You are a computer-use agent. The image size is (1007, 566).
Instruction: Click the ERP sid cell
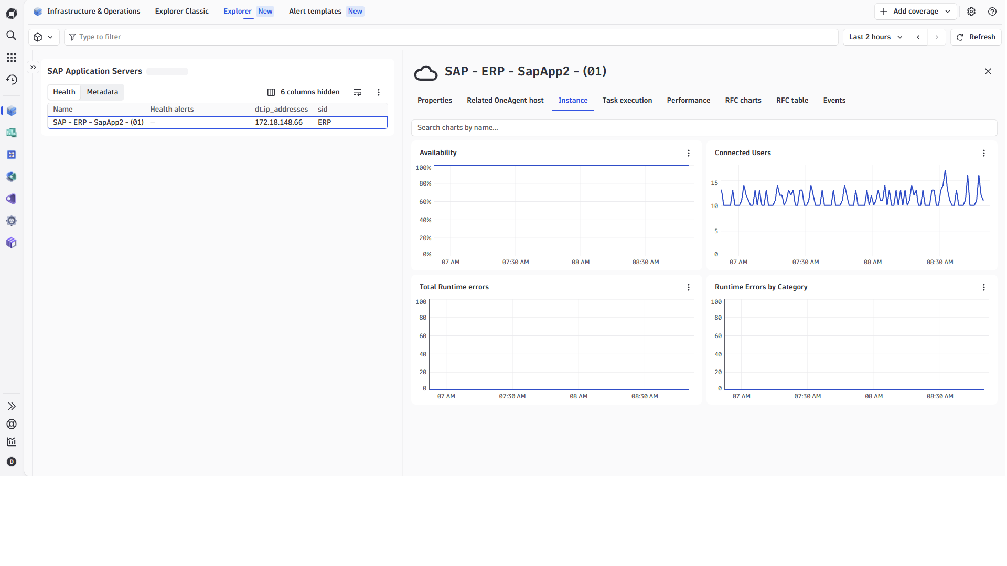(325, 123)
